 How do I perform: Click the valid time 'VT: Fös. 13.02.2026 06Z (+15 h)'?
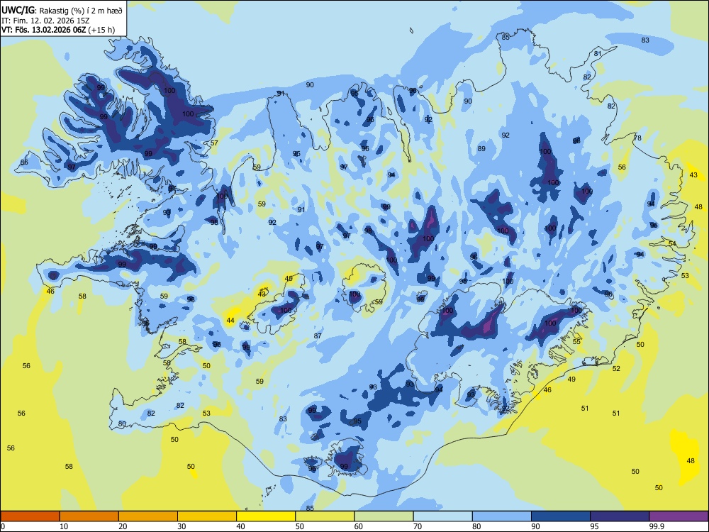58,30
